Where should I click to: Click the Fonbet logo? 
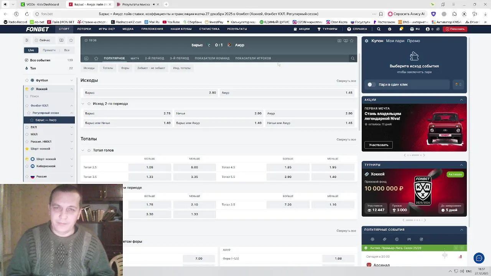38,29
